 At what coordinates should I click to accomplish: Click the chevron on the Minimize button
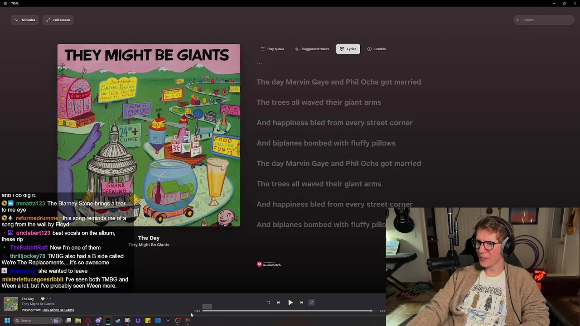17,20
